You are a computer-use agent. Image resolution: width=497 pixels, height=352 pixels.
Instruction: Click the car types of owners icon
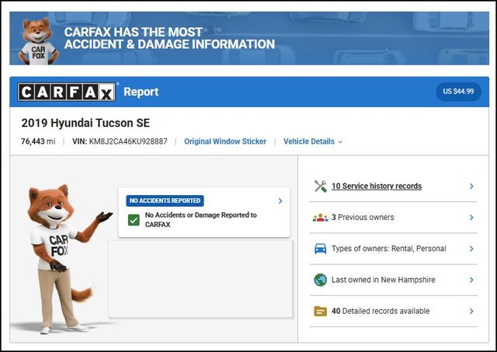pos(320,249)
